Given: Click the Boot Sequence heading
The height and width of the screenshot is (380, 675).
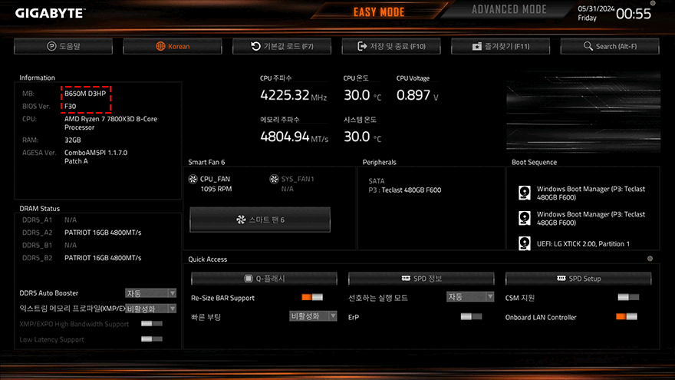Looking at the screenshot, I should point(534,162).
